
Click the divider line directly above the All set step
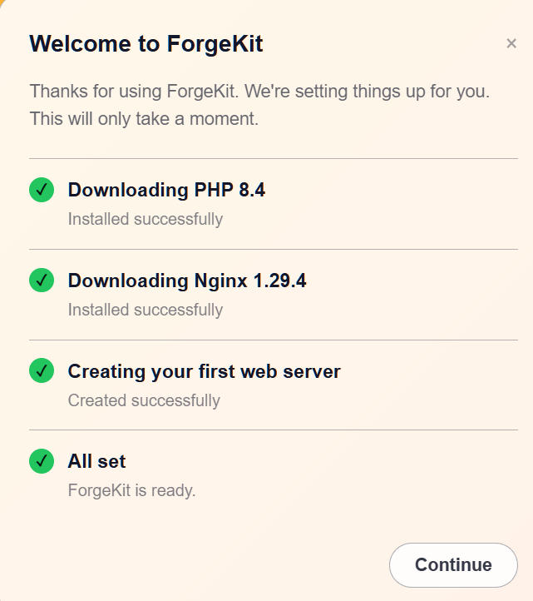[x=274, y=430]
